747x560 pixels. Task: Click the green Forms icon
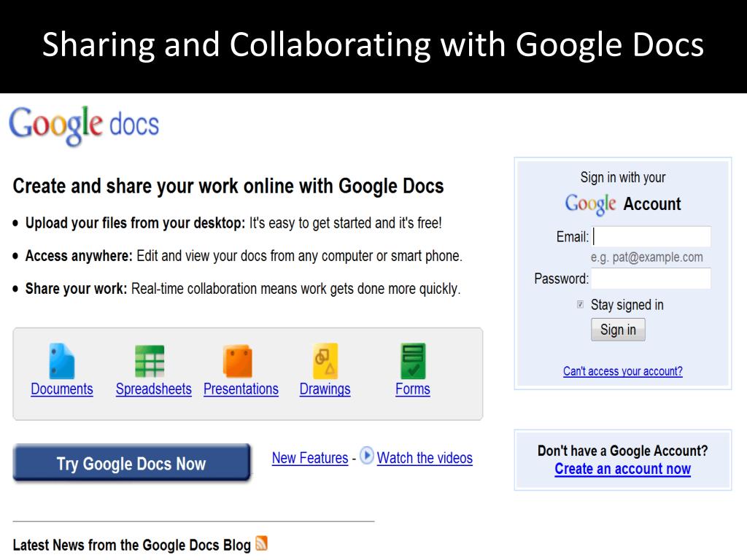click(x=413, y=361)
